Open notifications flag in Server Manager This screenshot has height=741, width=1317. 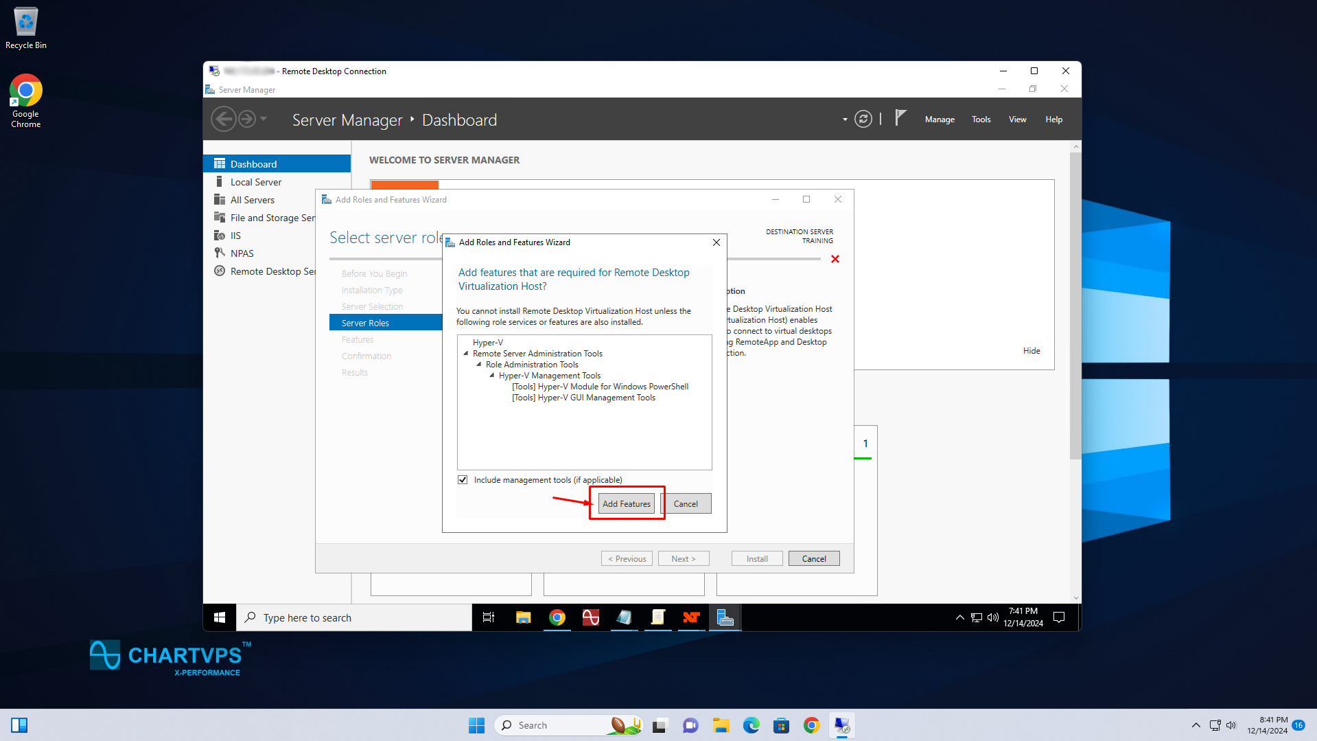(900, 119)
